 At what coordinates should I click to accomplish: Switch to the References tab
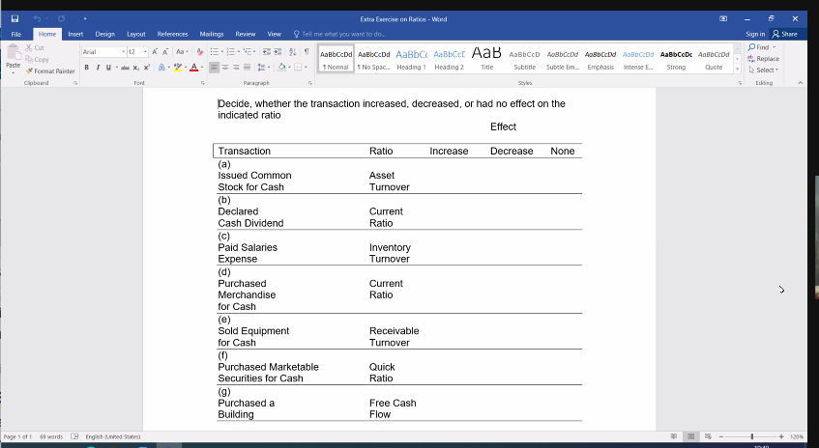pos(172,34)
